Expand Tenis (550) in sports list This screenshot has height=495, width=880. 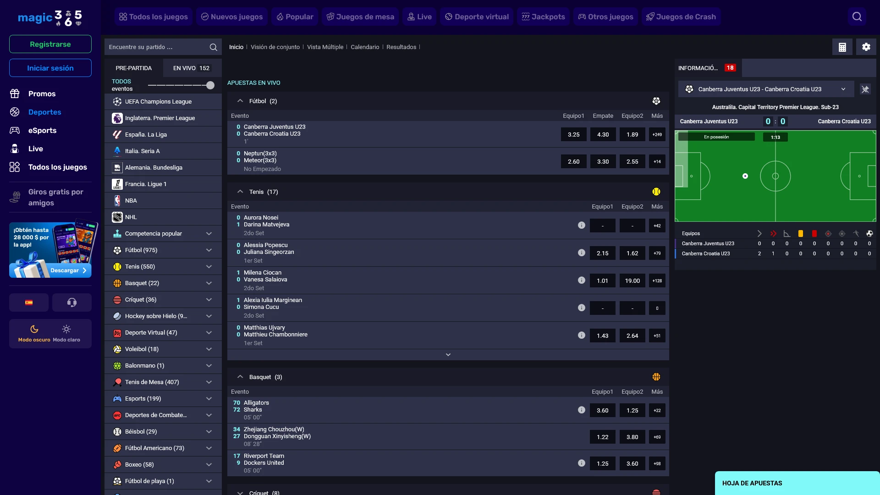209,267
